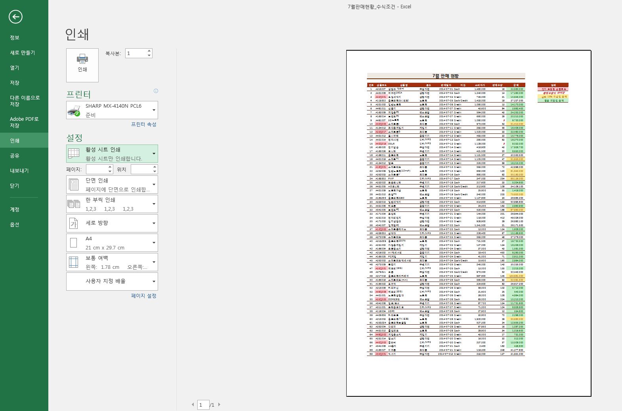Select 내보내기 (Export) in sidebar
Viewport: 622px width, 411px height.
point(24,171)
